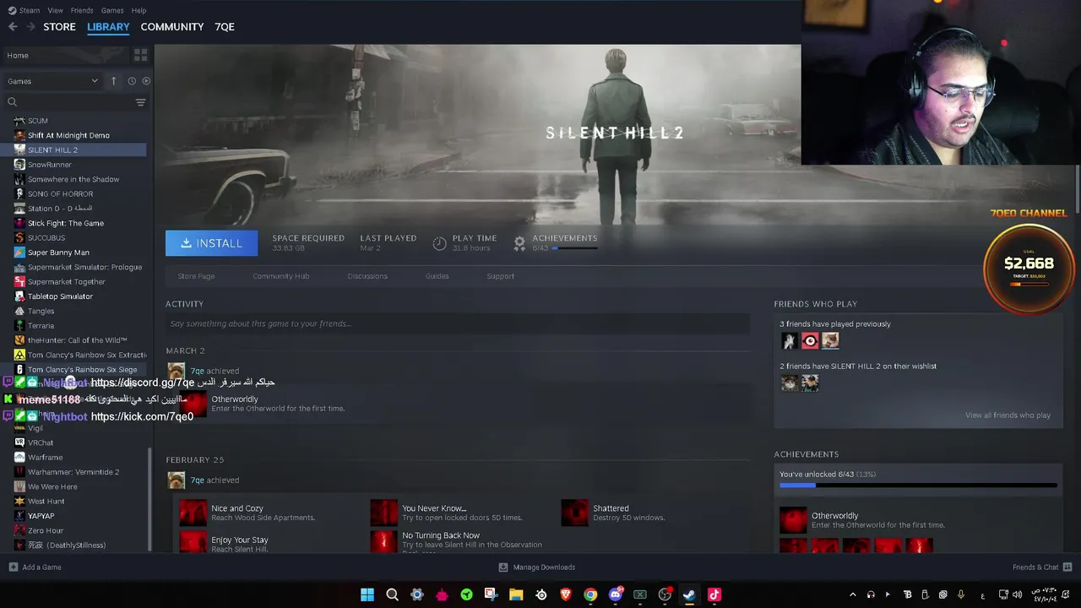
Task: Expand the Games filter dropdown
Action: [52, 81]
